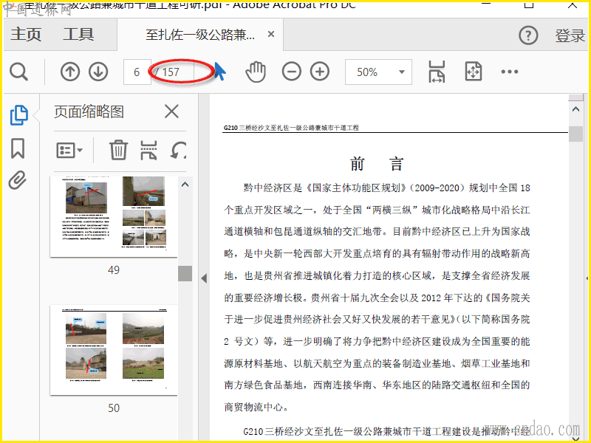Viewport: 591px width, 443px height.
Task: Open the attachments paperclip panel
Action: [18, 180]
